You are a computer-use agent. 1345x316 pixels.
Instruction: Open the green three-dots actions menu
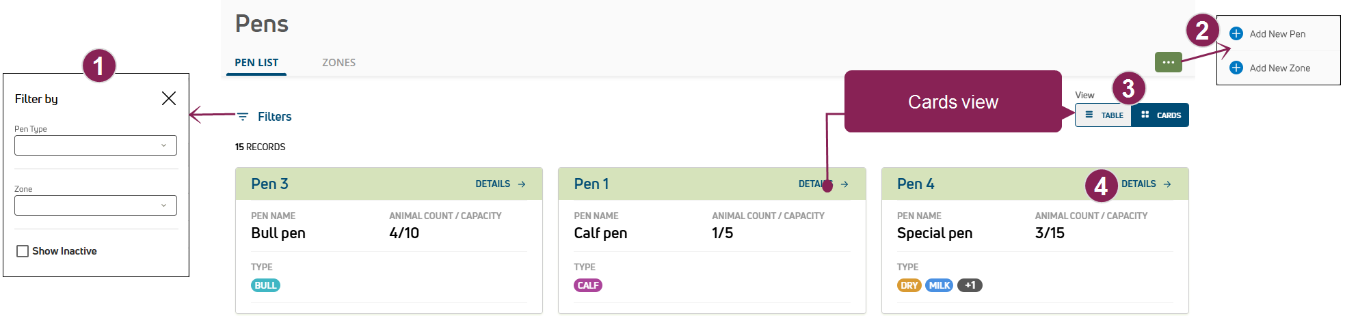point(1168,62)
